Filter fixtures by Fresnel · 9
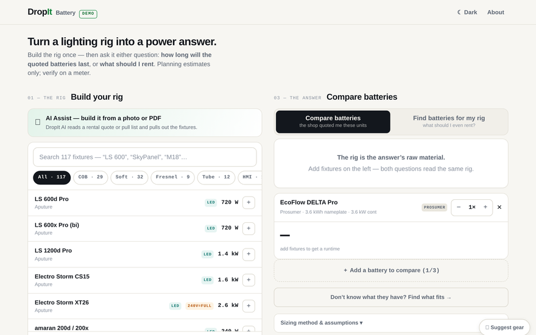The width and height of the screenshot is (536, 335). coord(172,177)
